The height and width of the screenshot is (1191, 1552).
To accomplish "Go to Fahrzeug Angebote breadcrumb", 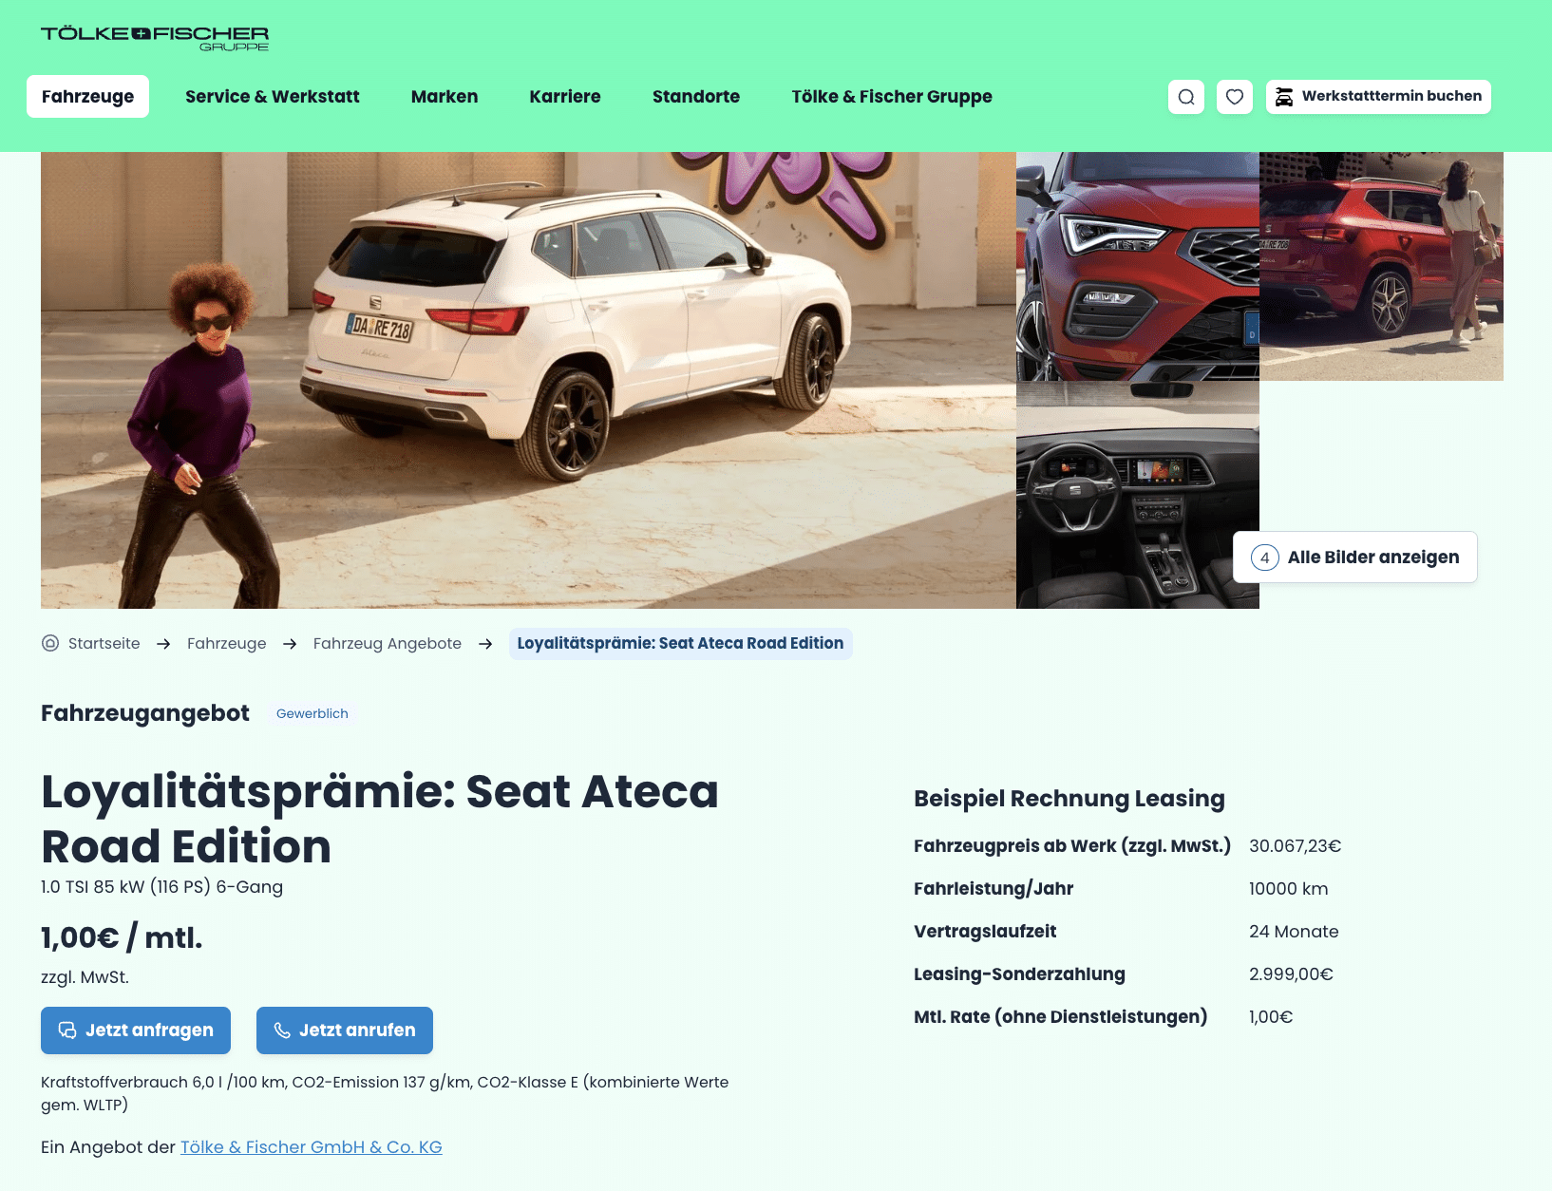I will tap(388, 644).
